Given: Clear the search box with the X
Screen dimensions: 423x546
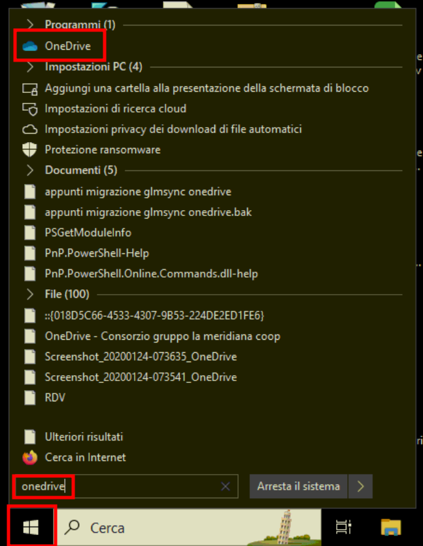Looking at the screenshot, I should [x=226, y=486].
